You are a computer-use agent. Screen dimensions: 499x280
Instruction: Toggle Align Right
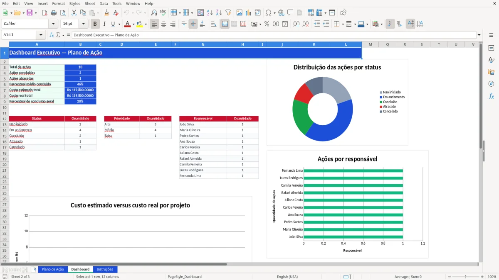click(173, 24)
